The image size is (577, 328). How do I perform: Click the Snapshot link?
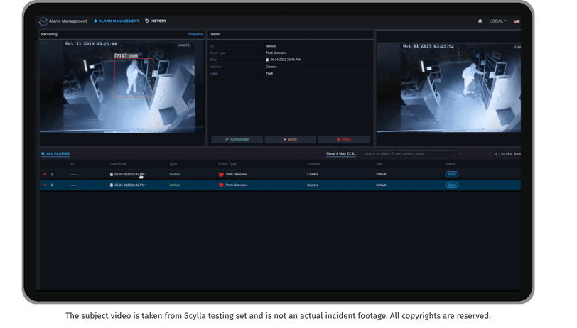195,34
